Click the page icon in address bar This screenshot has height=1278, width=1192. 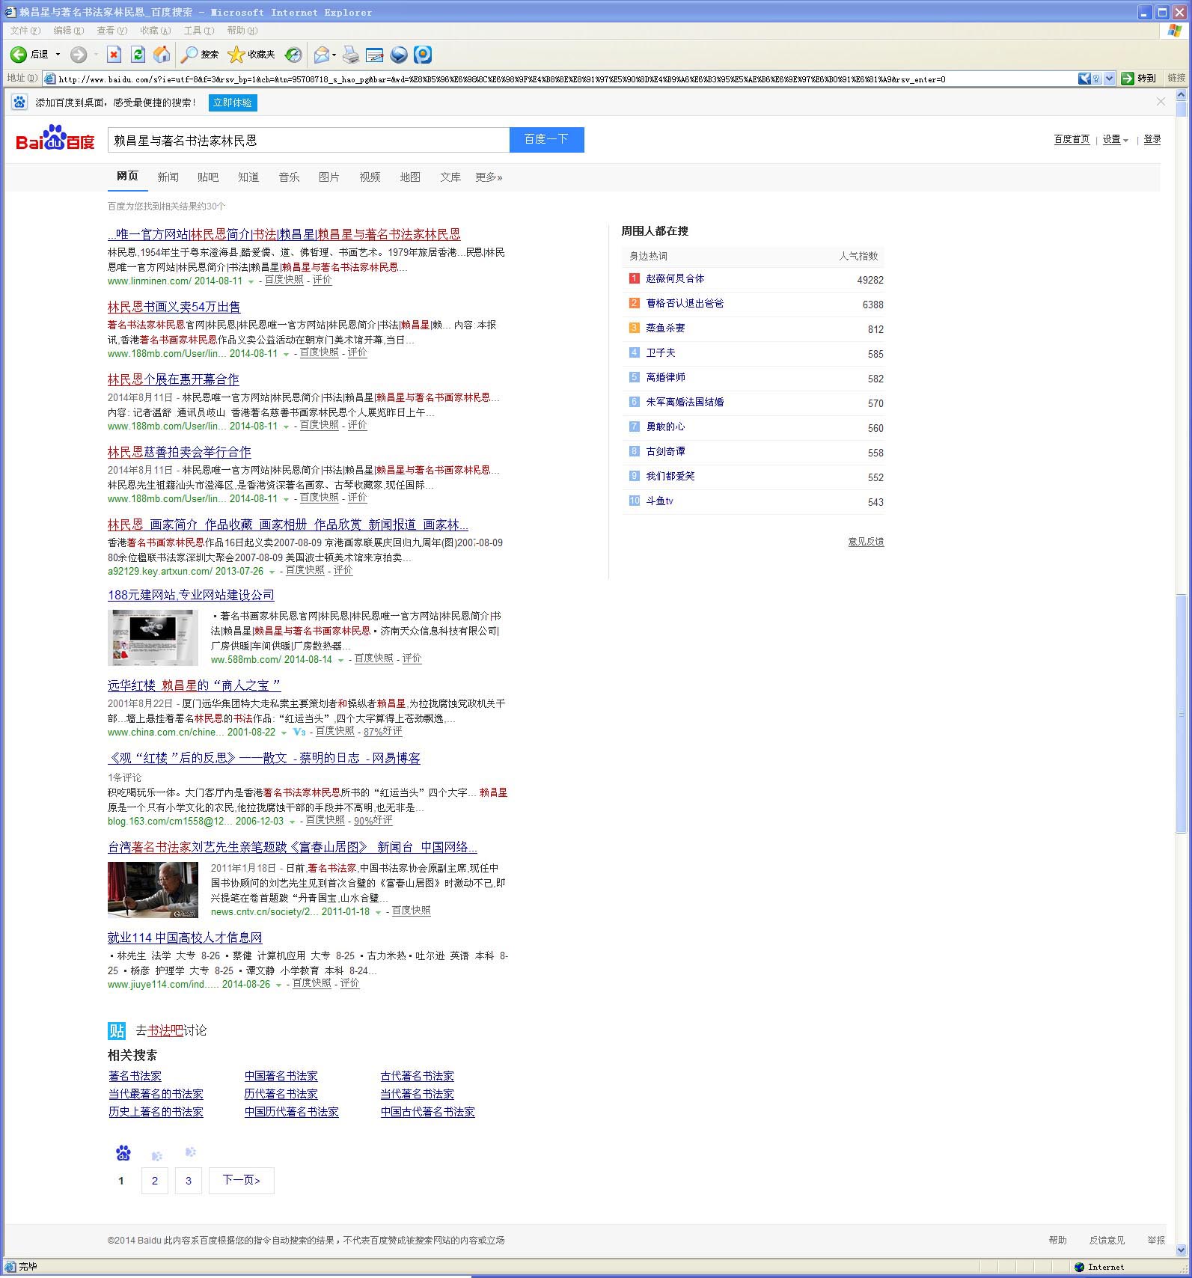click(49, 79)
